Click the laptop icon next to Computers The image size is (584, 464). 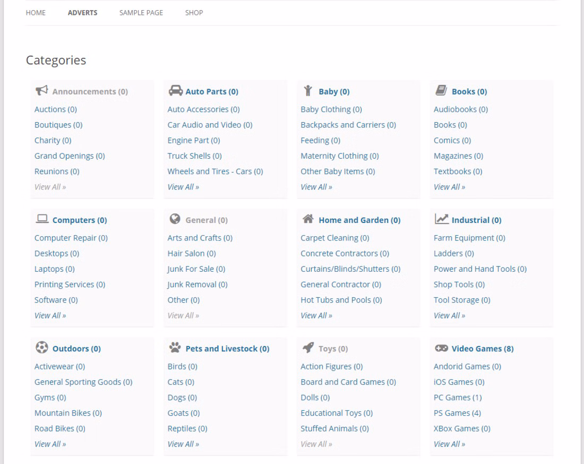41,219
